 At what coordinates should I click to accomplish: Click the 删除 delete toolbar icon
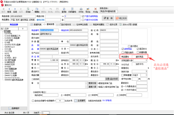pyautogui.click(x=44, y=10)
